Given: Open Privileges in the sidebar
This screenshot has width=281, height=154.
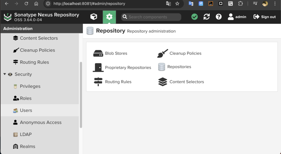Looking at the screenshot, I should click(x=30, y=86).
